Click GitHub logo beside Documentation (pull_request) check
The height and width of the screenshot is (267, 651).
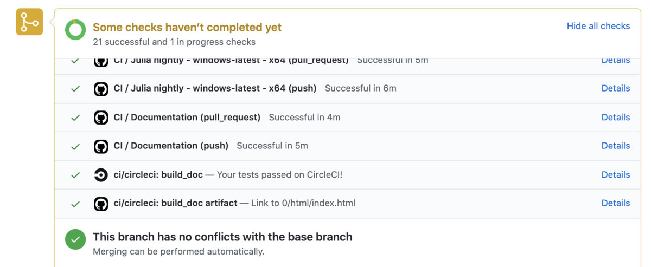coord(101,118)
